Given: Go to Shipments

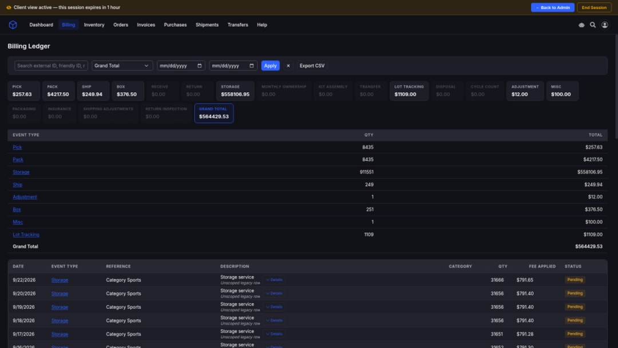Looking at the screenshot, I should point(207,25).
